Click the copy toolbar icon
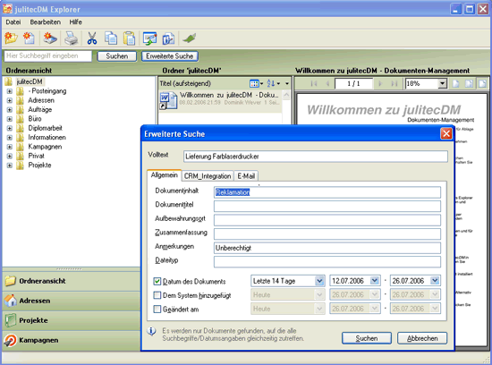The image size is (492, 365). point(111,38)
